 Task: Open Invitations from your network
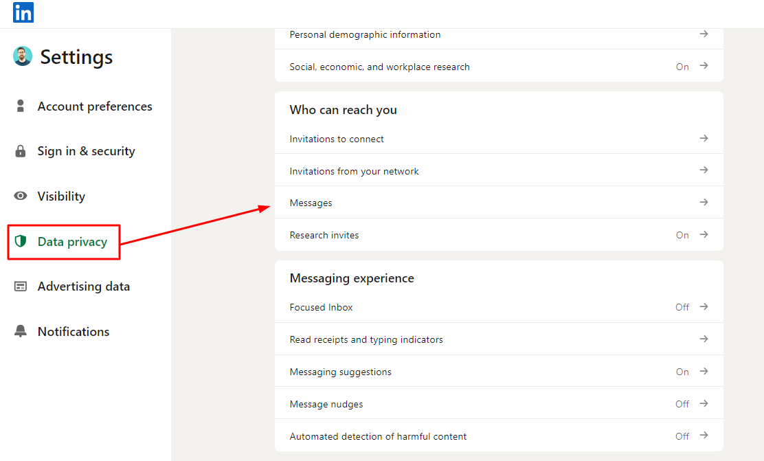click(x=354, y=171)
